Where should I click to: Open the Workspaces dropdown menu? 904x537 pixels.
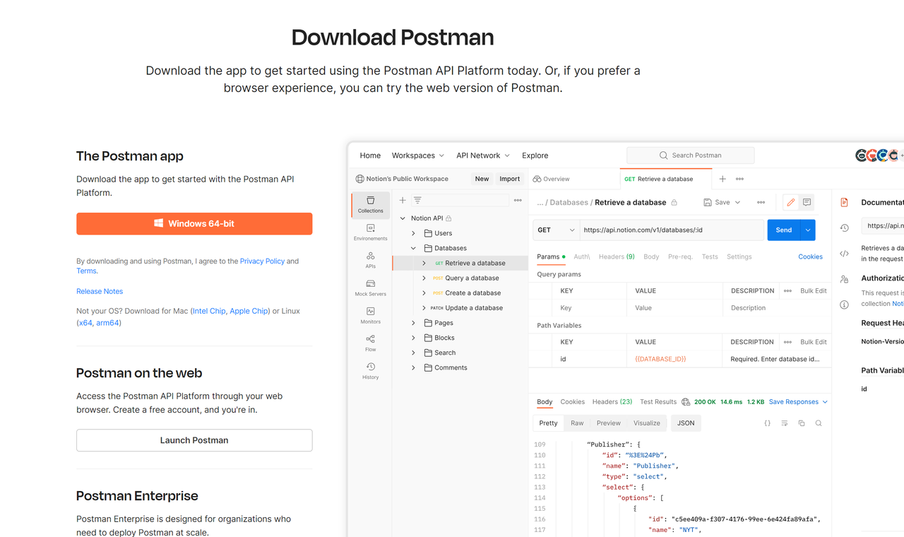coord(418,155)
